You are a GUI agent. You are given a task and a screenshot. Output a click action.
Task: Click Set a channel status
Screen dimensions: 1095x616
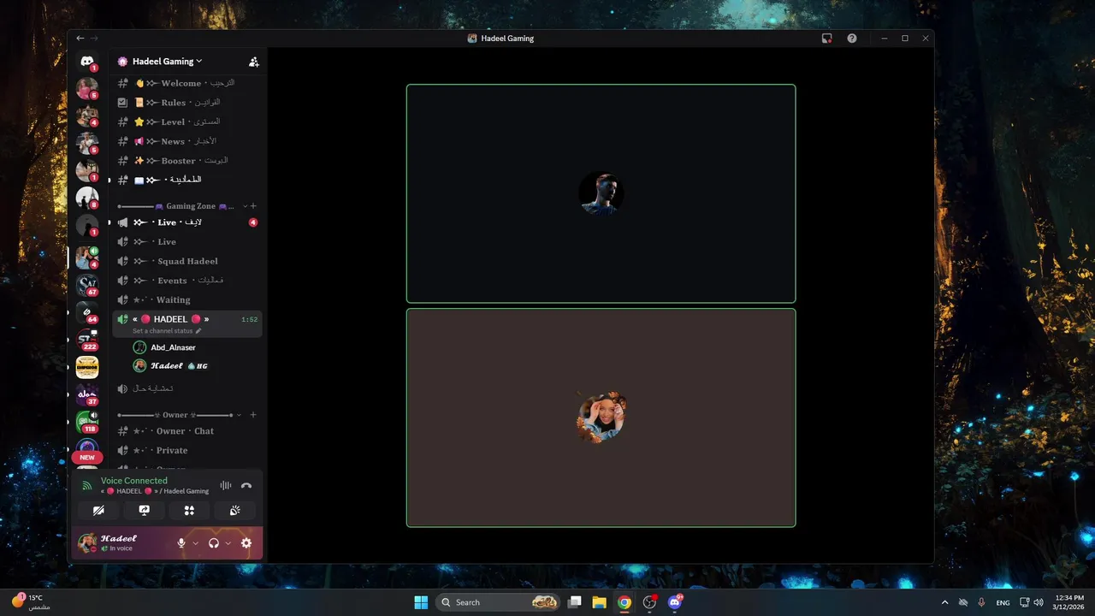[167, 331]
